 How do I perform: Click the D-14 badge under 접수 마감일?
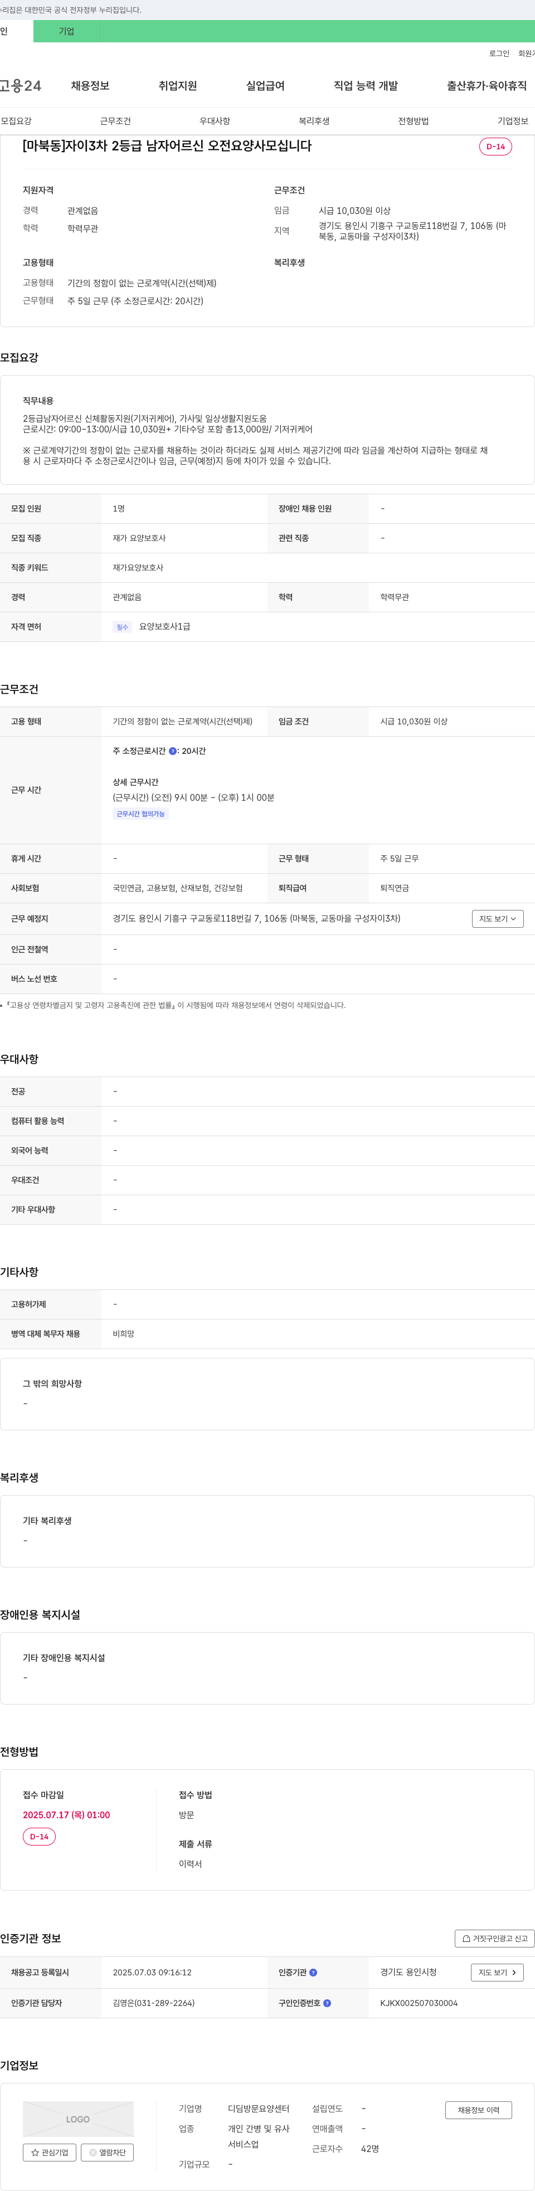click(x=39, y=1836)
